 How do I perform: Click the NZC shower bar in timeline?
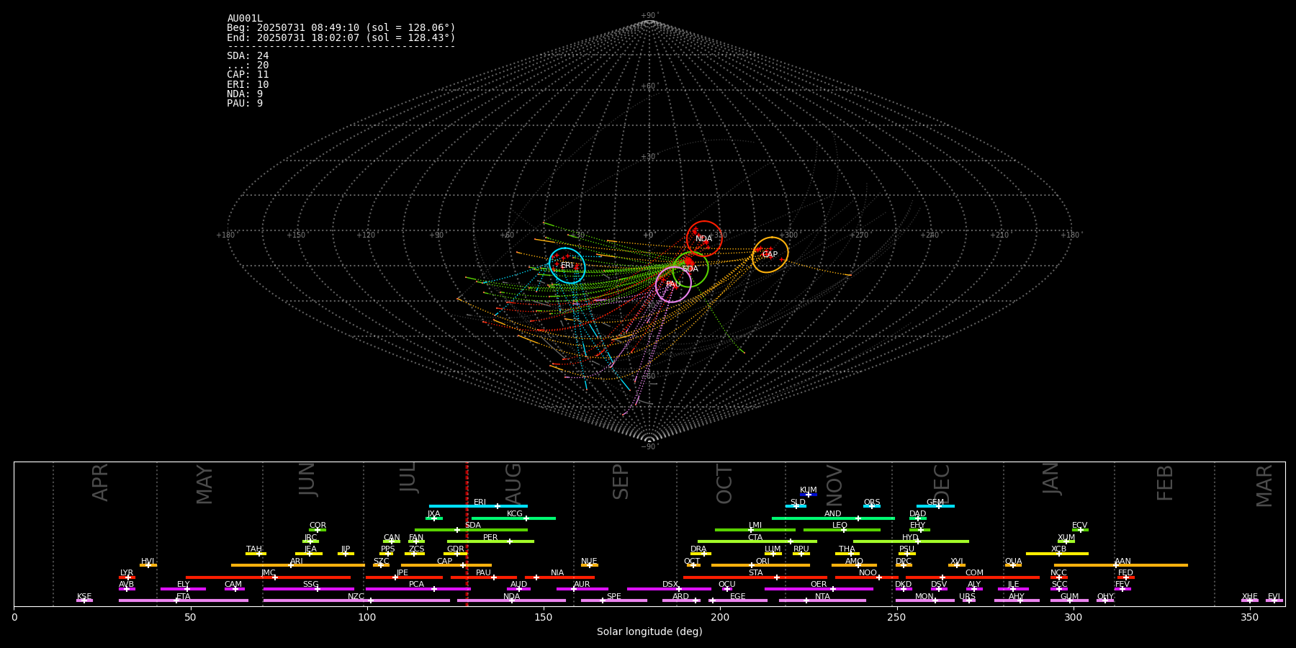[356, 600]
